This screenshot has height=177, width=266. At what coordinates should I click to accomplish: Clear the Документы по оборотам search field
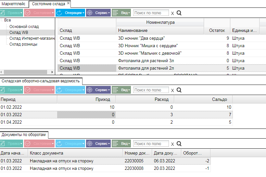pos(172,144)
